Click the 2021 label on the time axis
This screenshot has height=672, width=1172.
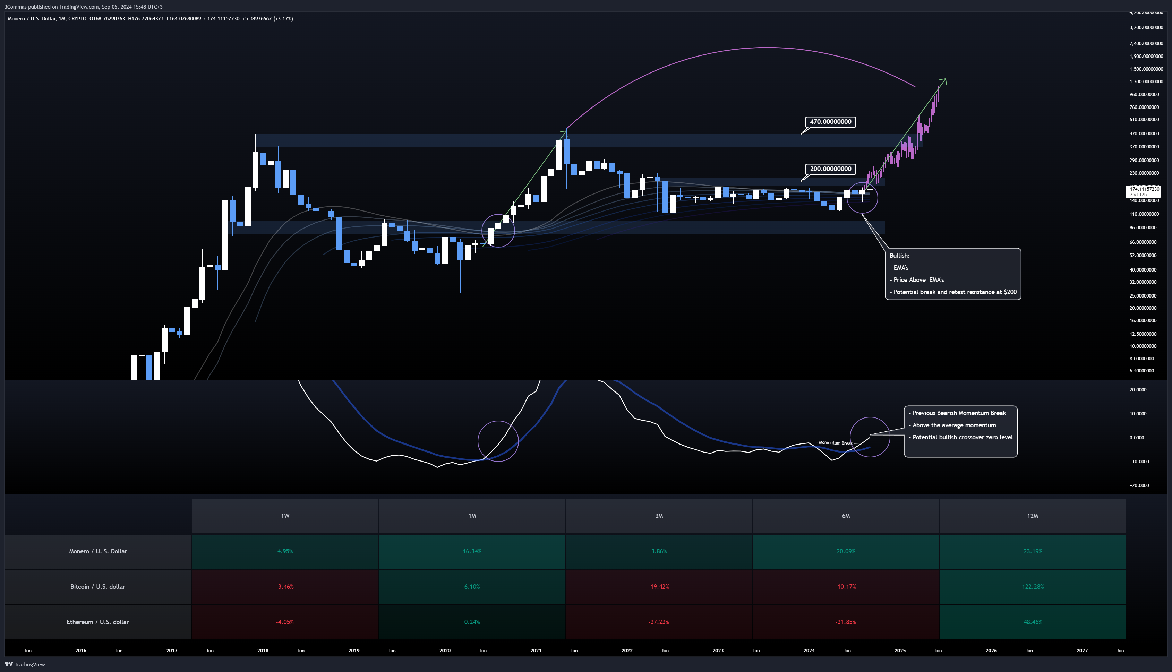pyautogui.click(x=536, y=651)
